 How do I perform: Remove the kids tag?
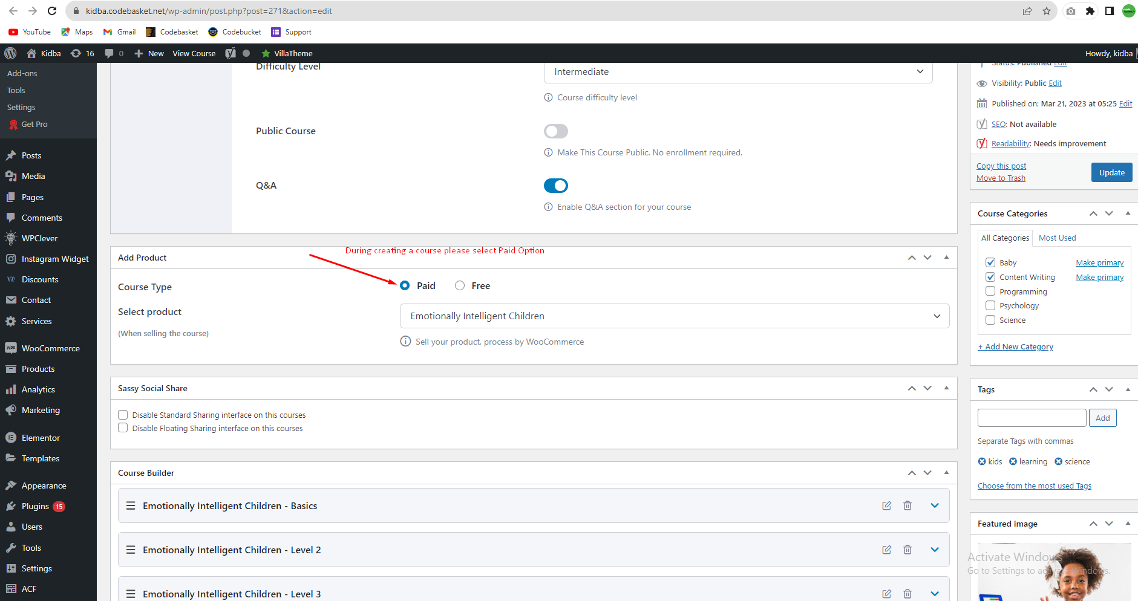coord(982,461)
